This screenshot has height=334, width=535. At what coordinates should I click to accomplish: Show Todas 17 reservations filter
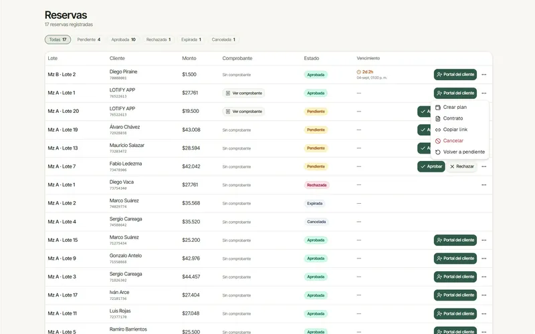[58, 39]
